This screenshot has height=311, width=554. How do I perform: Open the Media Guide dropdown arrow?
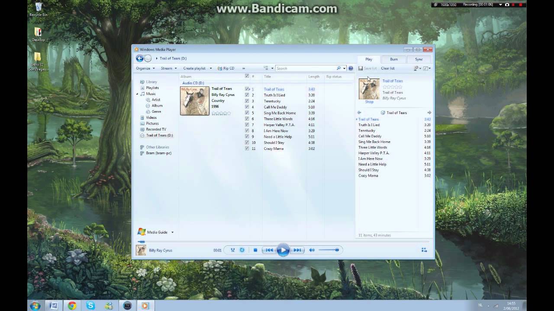(x=172, y=232)
